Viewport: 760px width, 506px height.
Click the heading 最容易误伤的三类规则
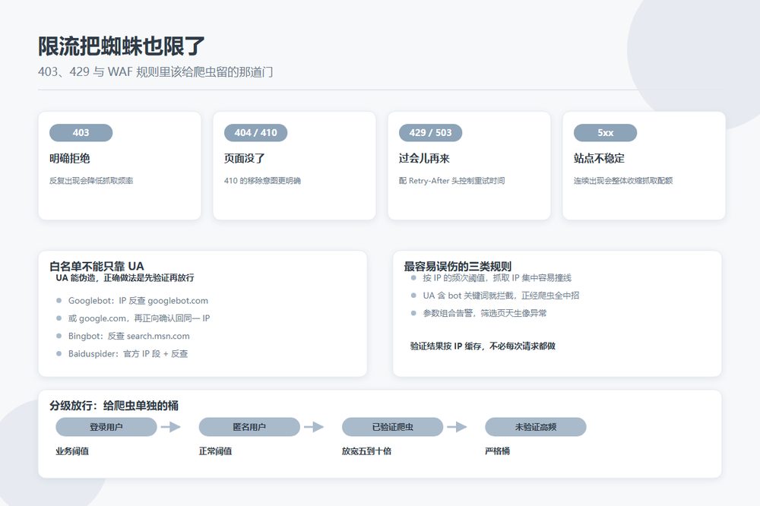tap(458, 266)
